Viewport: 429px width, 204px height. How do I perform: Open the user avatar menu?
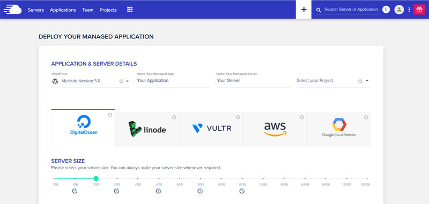399,10
